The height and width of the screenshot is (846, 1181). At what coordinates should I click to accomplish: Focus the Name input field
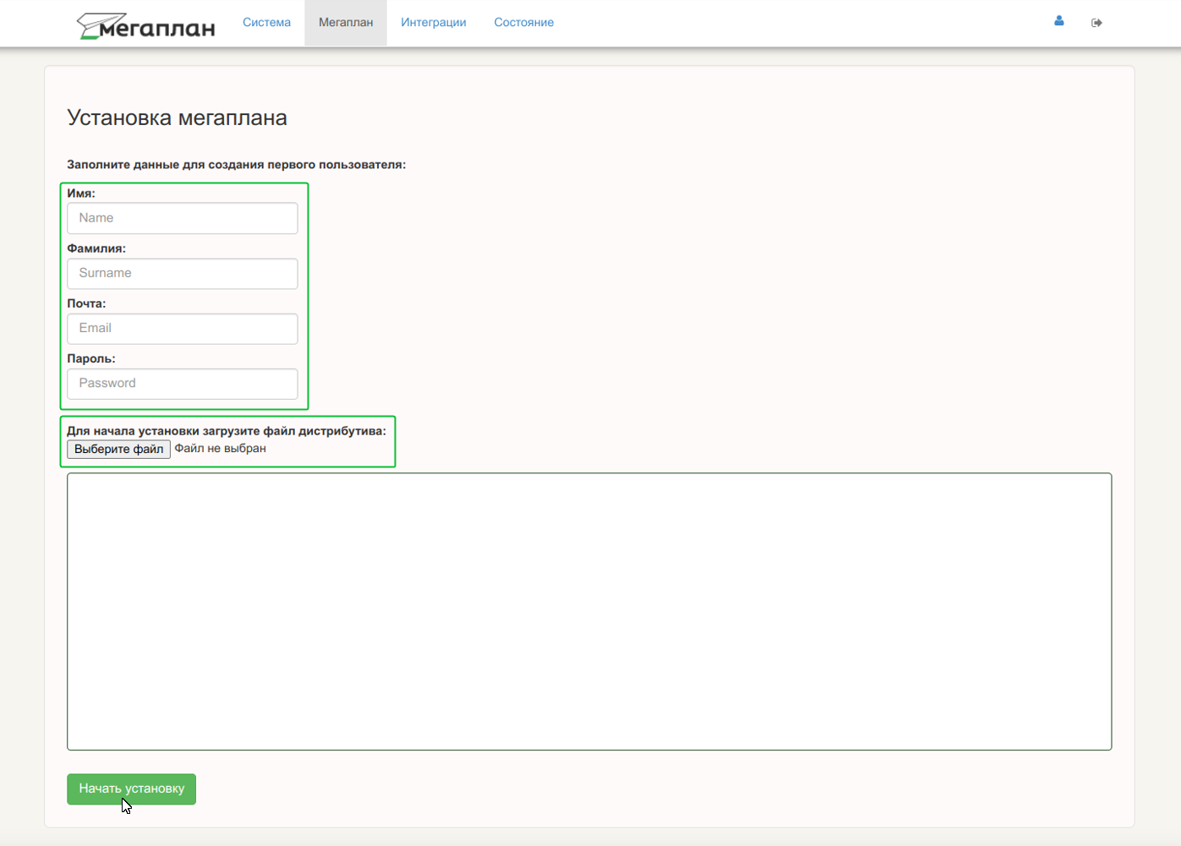(x=183, y=218)
